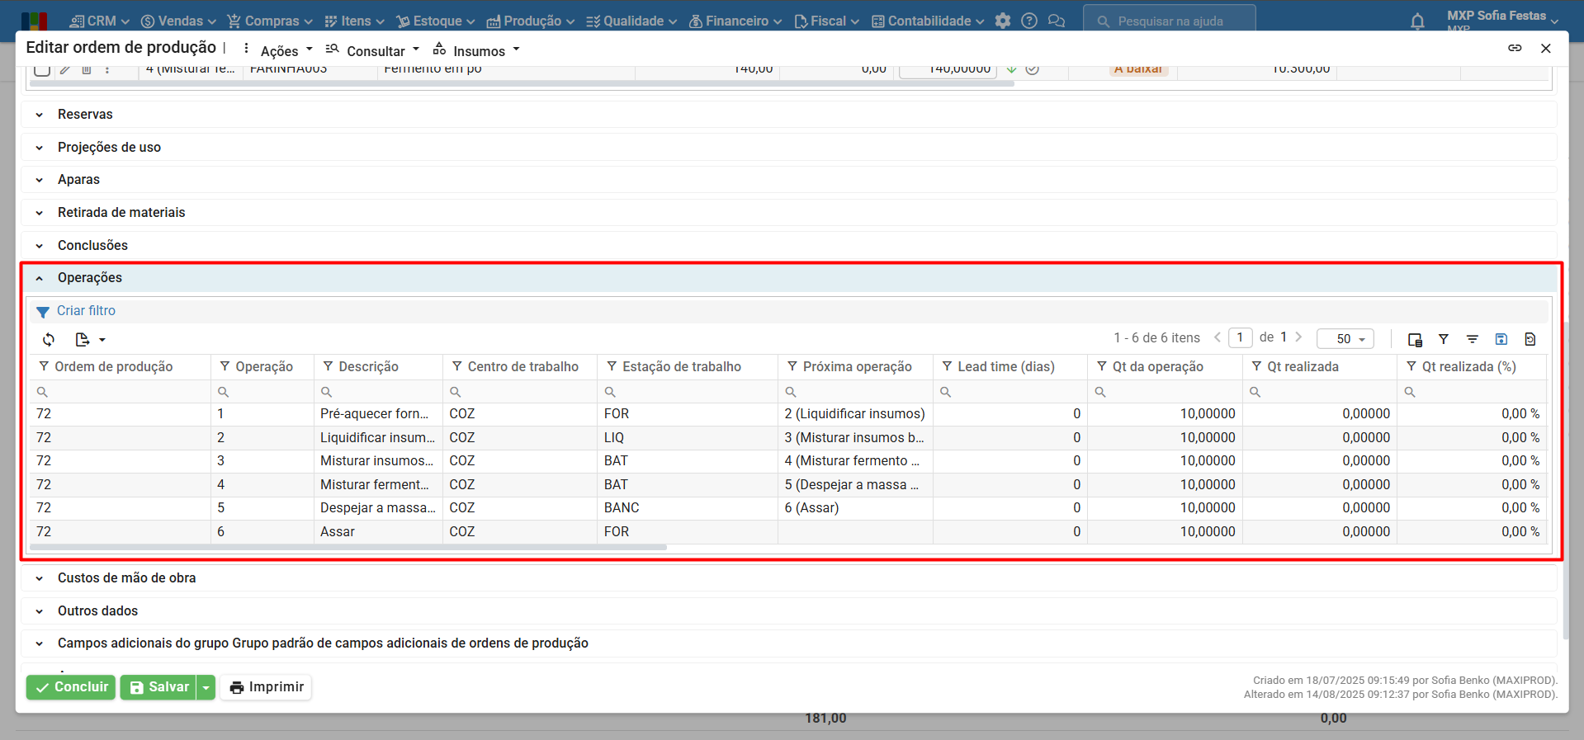This screenshot has width=1584, height=740.
Task: Copy link using the chain icon
Action: tap(1515, 49)
